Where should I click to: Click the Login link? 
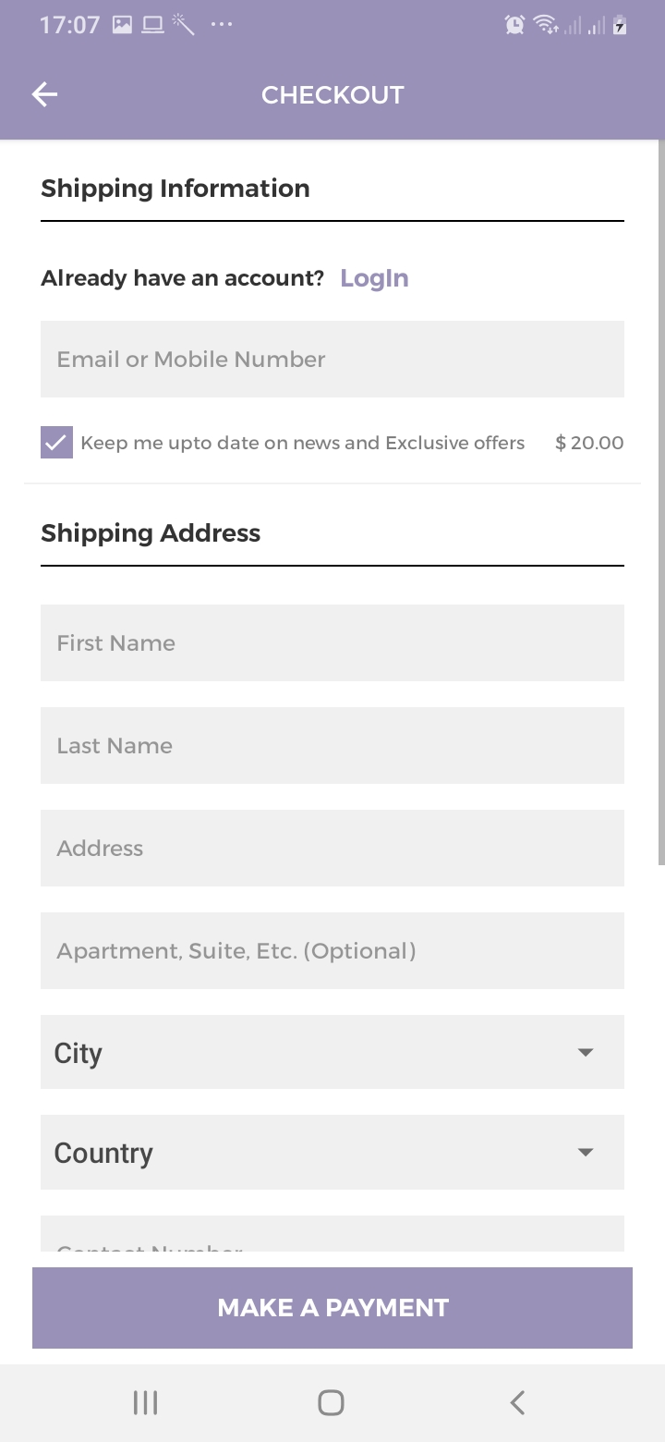pos(374,278)
